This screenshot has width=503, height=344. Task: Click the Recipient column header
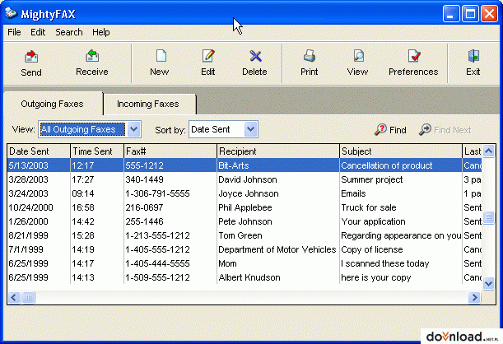coord(278,151)
